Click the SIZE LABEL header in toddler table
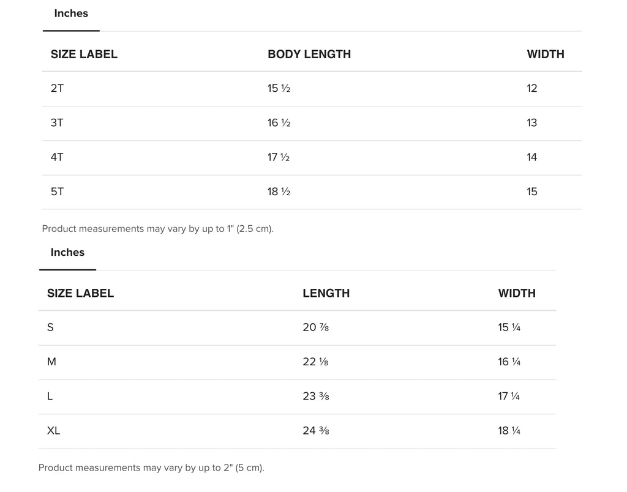627x492 pixels. [x=84, y=54]
